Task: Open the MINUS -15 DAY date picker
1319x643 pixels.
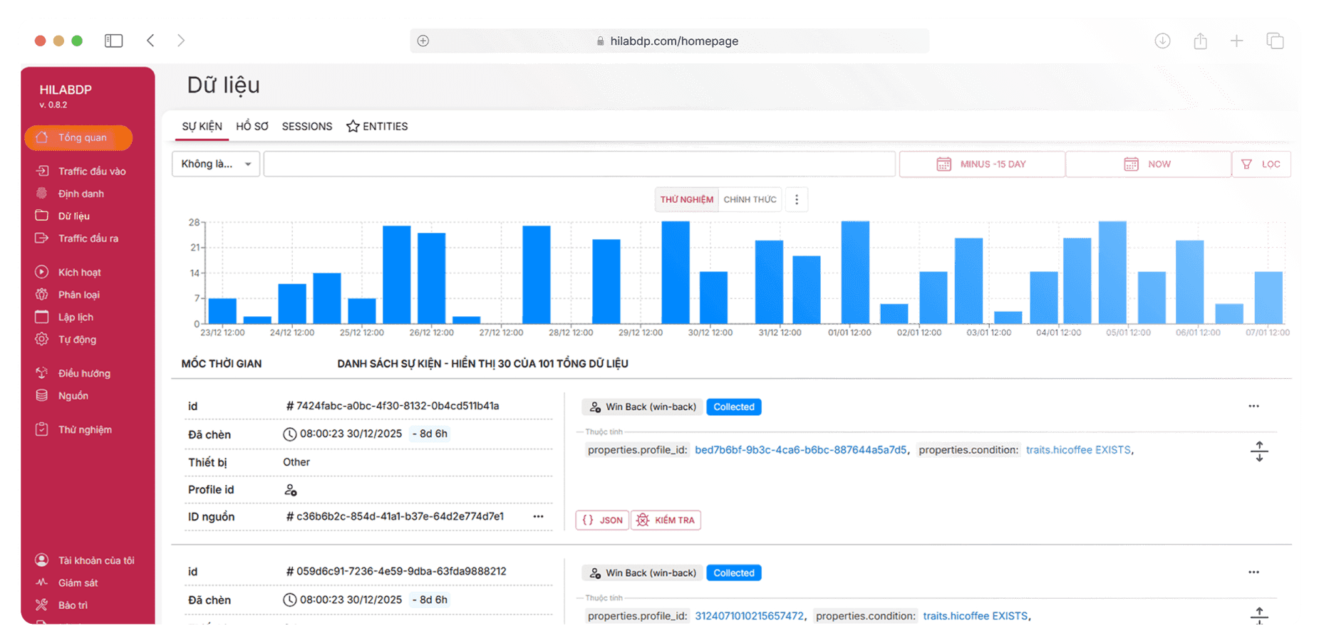Action: click(x=982, y=164)
